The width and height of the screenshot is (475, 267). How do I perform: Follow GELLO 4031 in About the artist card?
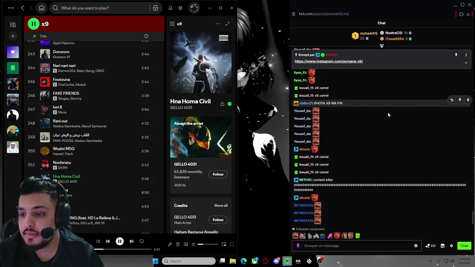[x=218, y=174]
